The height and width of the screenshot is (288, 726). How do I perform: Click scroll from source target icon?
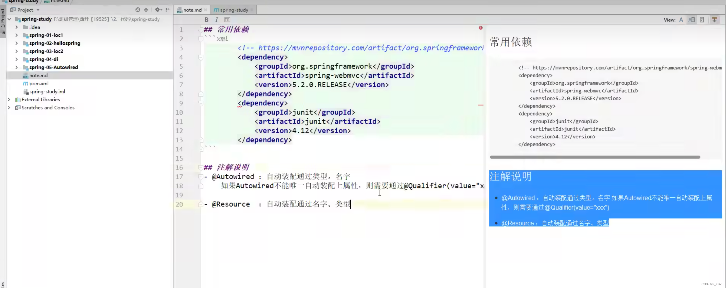coord(137,10)
